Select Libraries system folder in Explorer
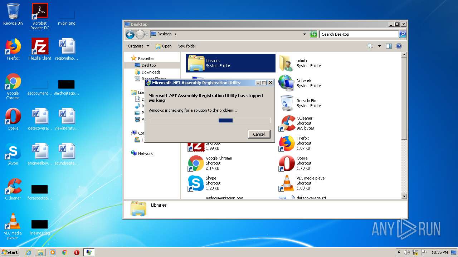The height and width of the screenshot is (257, 458). (x=231, y=63)
